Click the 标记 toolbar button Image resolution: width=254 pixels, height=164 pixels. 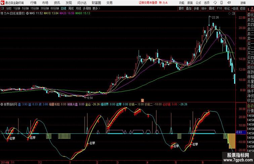[x=227, y=8]
